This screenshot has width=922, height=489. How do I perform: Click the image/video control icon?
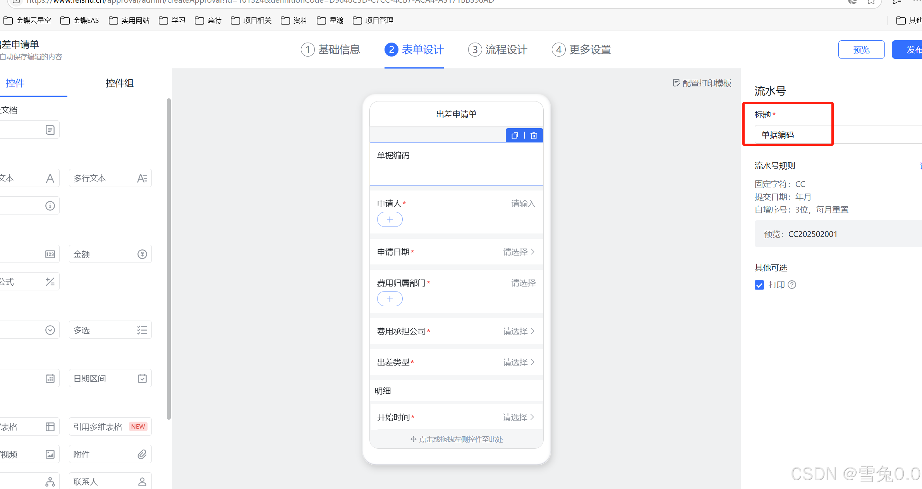[50, 454]
